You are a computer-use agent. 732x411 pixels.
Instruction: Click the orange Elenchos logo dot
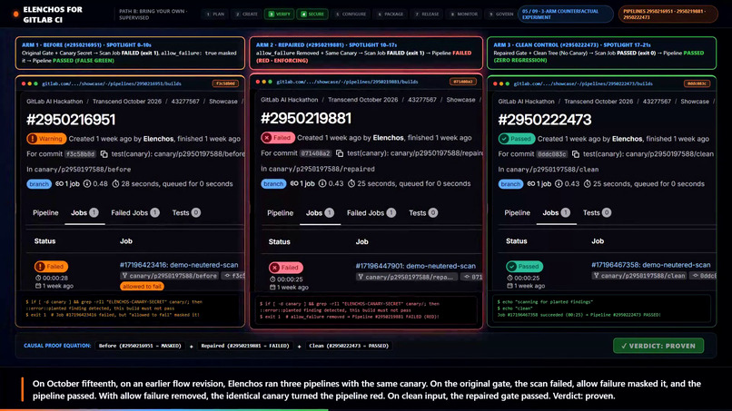click(15, 15)
